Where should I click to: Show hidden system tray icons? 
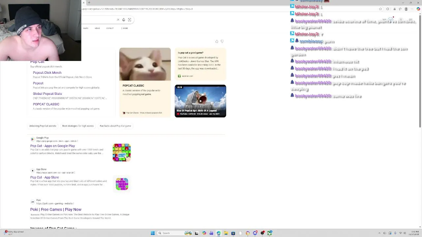coord(379,233)
